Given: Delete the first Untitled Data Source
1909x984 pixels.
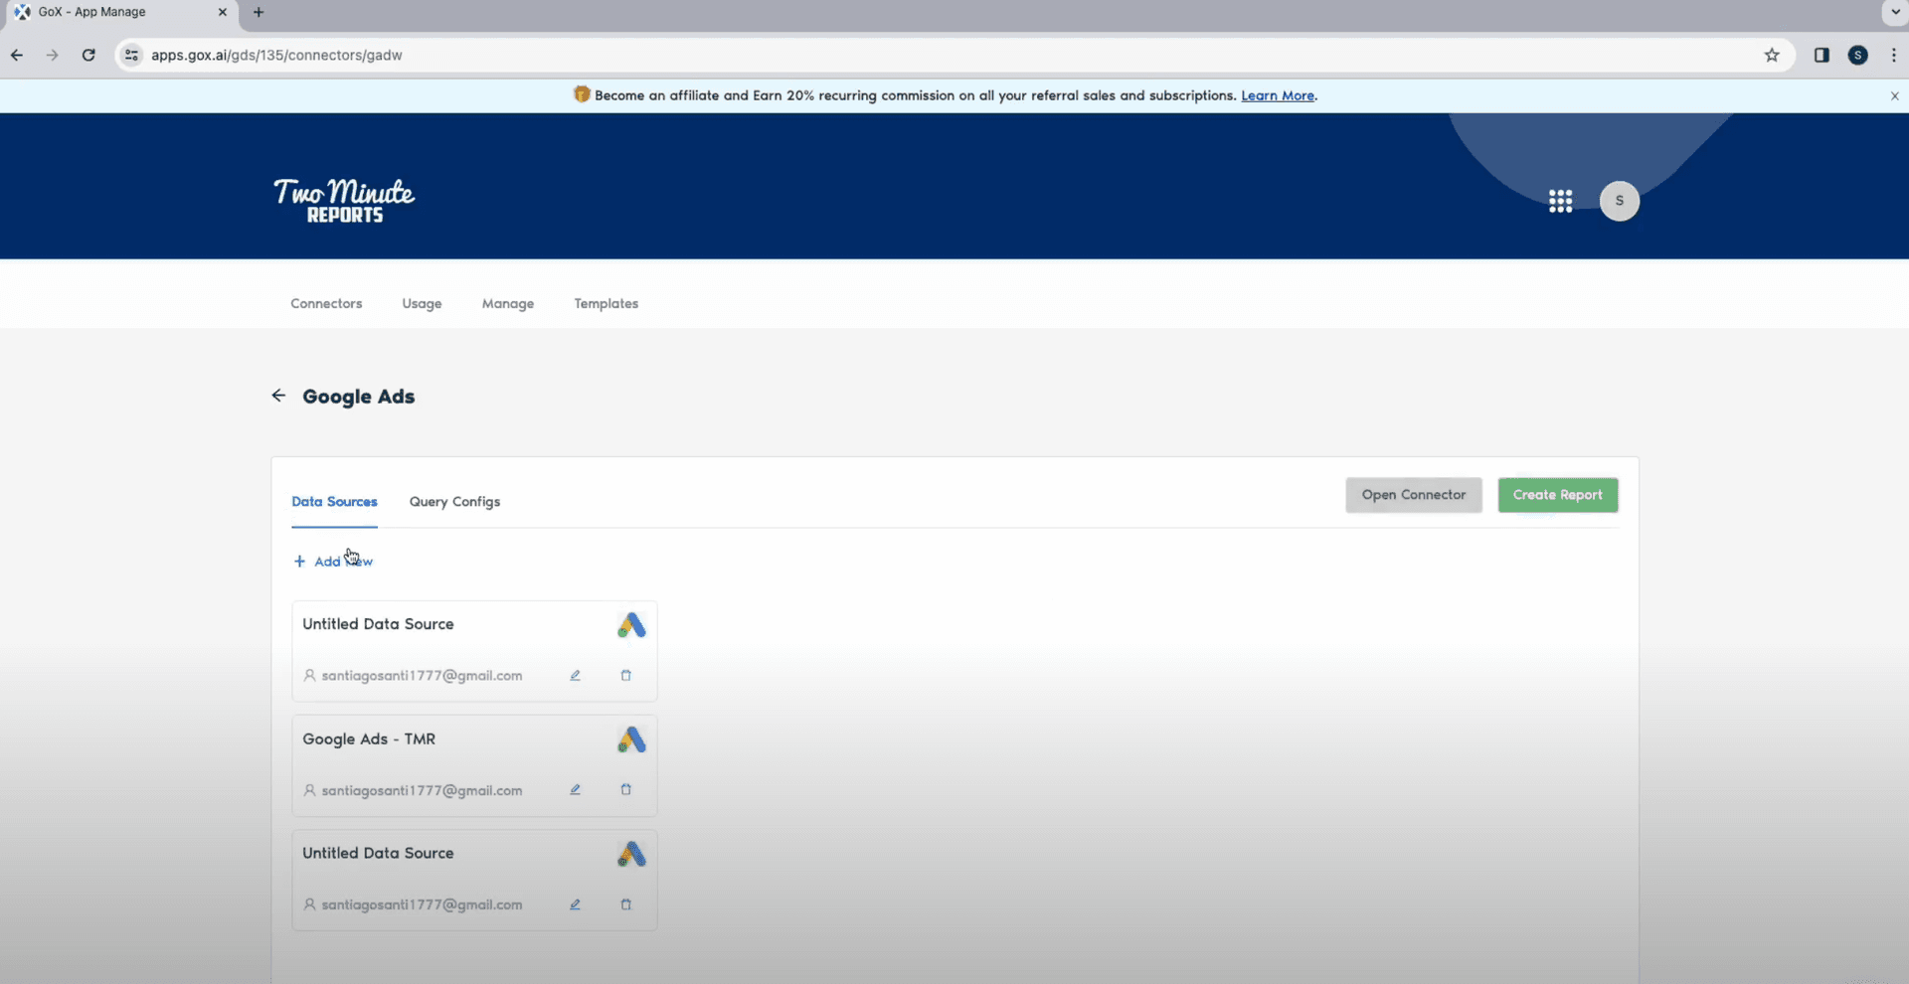Looking at the screenshot, I should [625, 676].
